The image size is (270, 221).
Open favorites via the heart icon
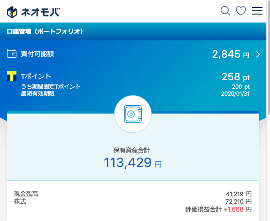point(241,11)
